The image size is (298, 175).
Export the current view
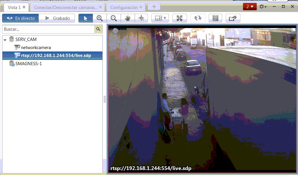(x=233, y=18)
